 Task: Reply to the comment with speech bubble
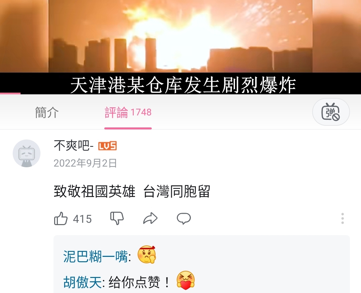click(x=184, y=219)
